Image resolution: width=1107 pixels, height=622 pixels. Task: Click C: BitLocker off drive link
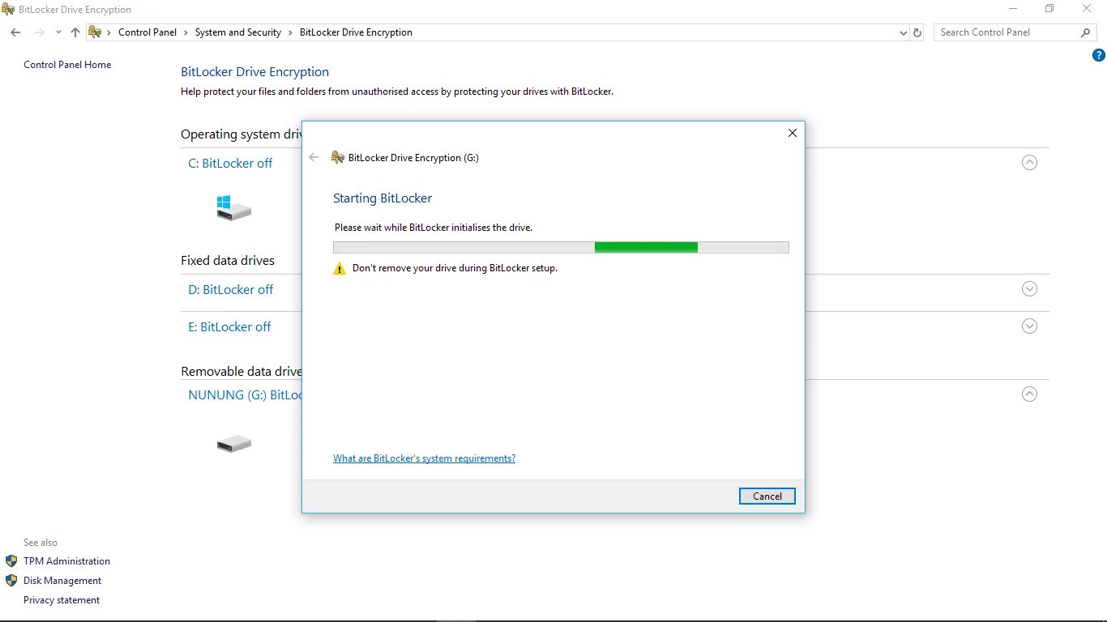tap(230, 163)
